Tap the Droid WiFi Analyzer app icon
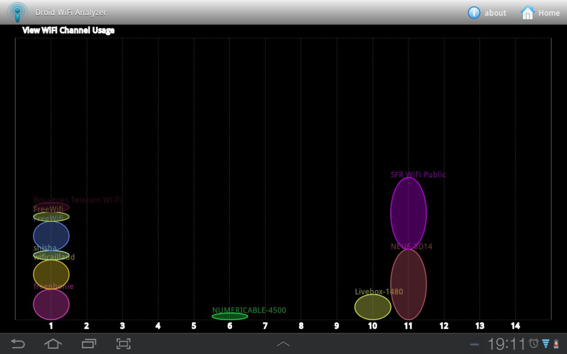Viewport: 567px width, 354px height. click(17, 12)
